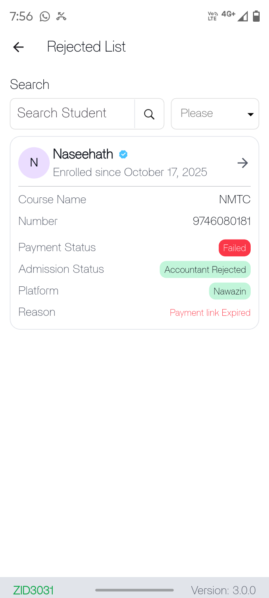The width and height of the screenshot is (269, 598).
Task: Tap the Accountant Rejected badge
Action: coord(205,269)
